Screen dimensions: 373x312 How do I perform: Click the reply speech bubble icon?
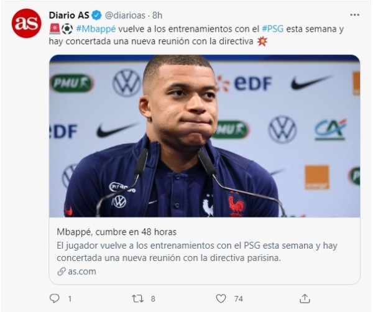tap(55, 298)
